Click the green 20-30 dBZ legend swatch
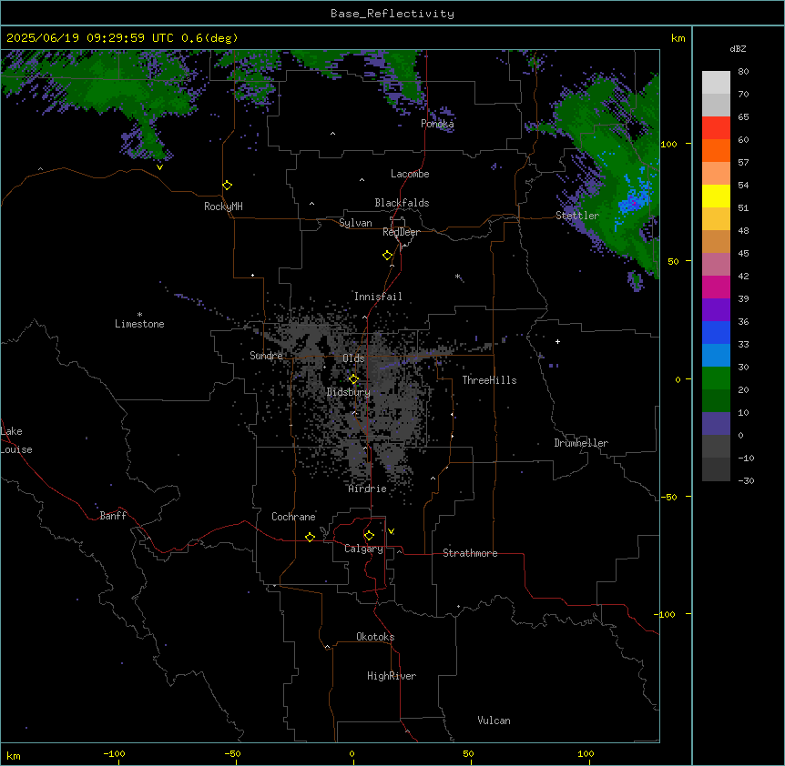Image resolution: width=785 pixels, height=766 pixels. 716,378
